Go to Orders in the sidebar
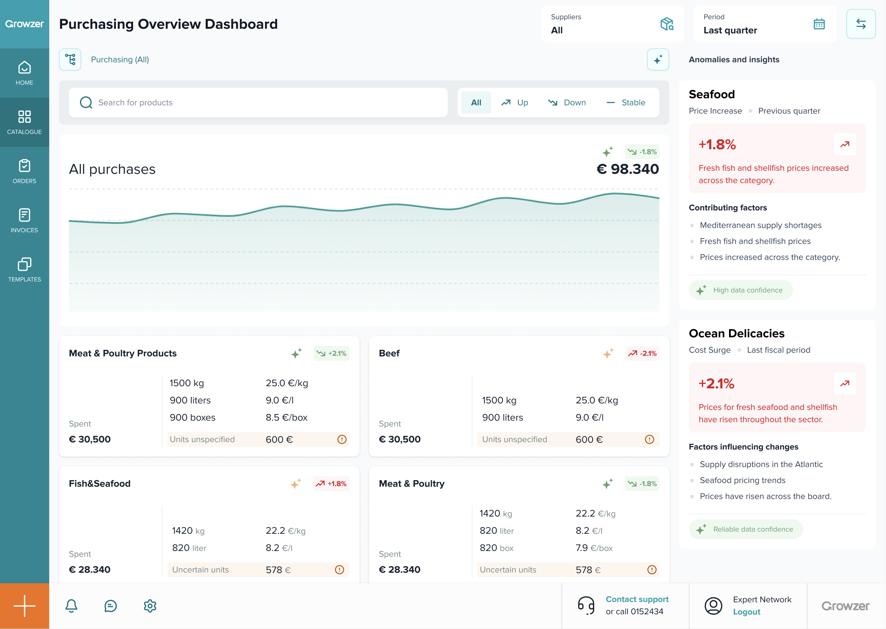 24,171
